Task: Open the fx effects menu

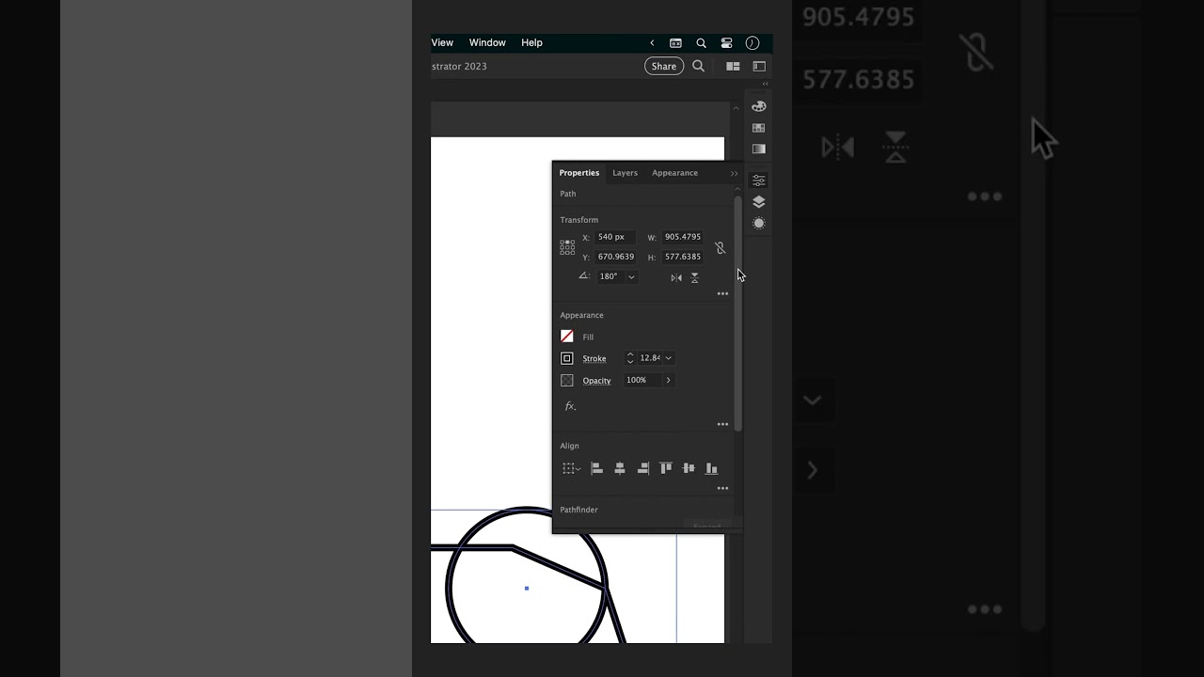Action: pyautogui.click(x=570, y=406)
